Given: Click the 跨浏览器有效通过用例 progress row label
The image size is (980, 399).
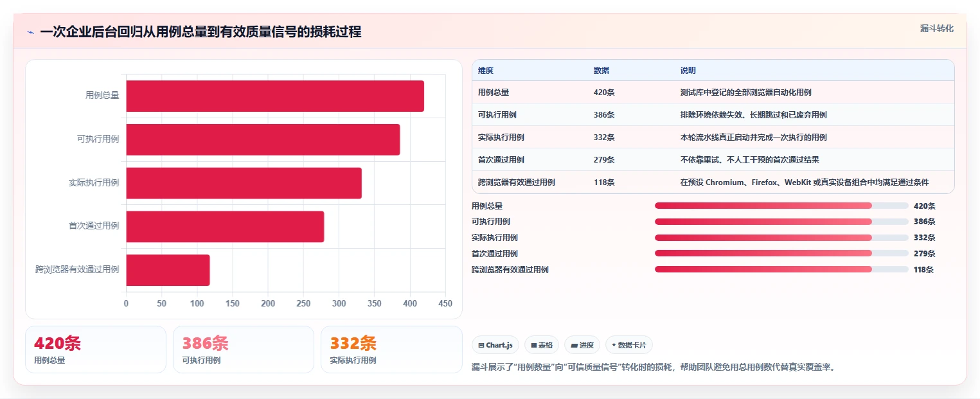Looking at the screenshot, I should (x=510, y=269).
